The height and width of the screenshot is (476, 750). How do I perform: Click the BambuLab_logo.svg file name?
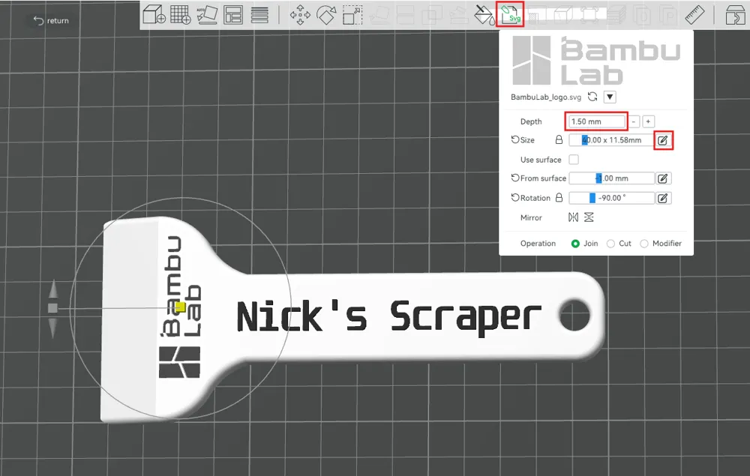546,97
